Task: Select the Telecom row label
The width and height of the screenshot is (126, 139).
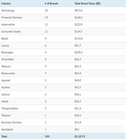Action: click(x=6, y=66)
